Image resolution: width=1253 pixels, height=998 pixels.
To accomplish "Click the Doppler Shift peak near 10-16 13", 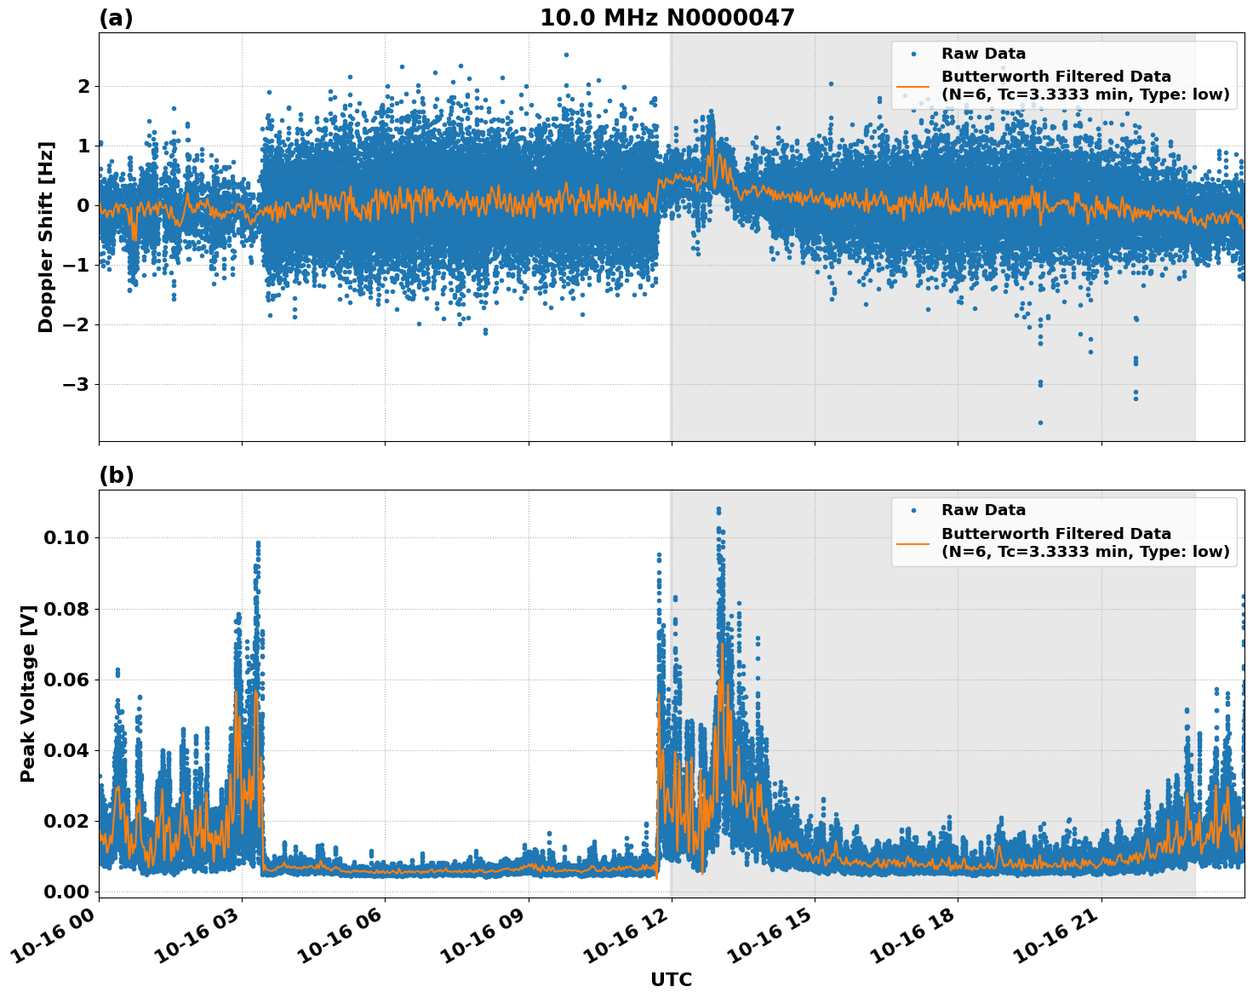I will [x=713, y=136].
